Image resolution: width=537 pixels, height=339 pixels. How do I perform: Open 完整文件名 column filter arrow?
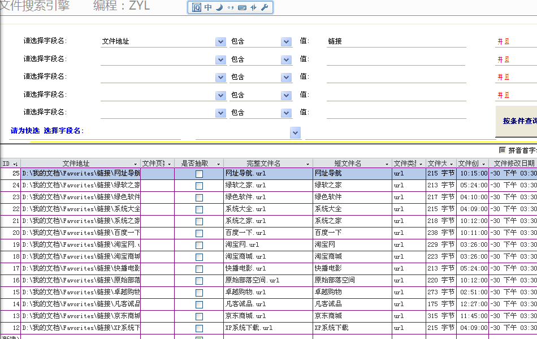point(308,164)
